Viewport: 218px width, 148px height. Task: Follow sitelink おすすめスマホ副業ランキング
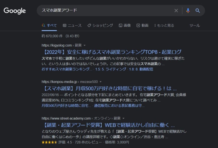click(x=67, y=69)
